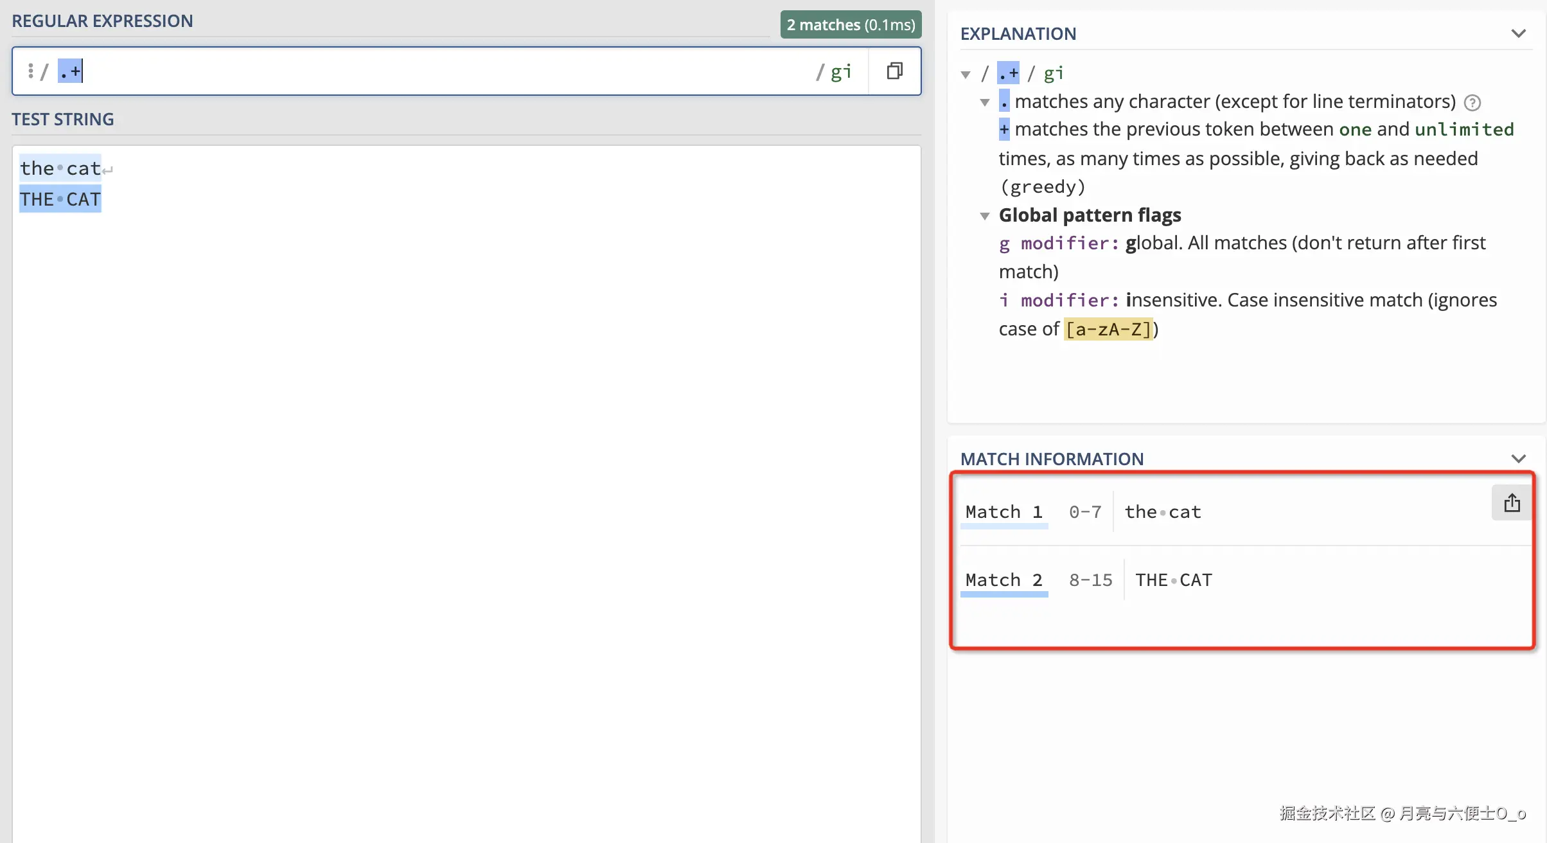Collapse the Global pattern flags section

(x=985, y=216)
